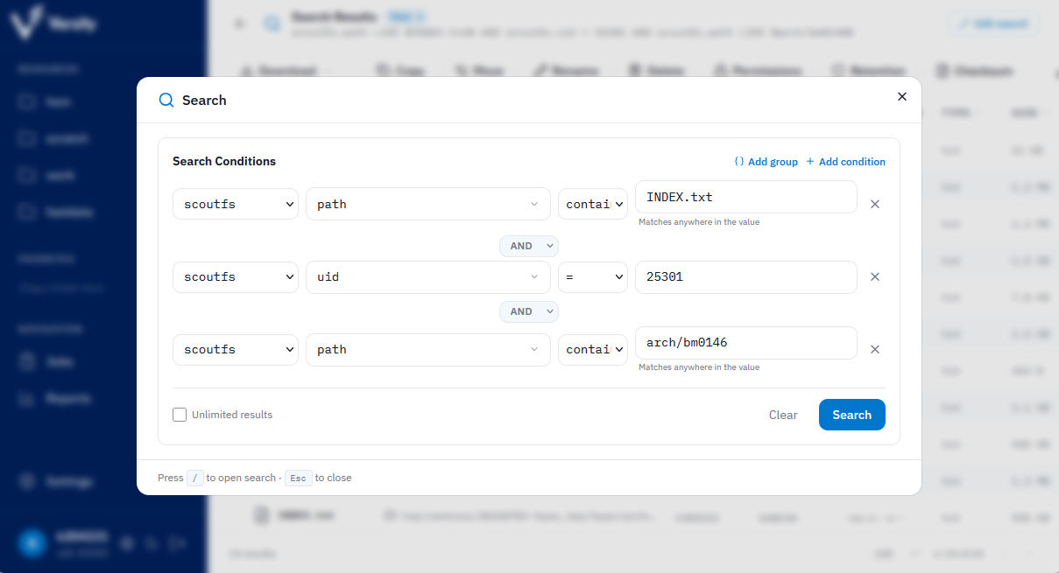Open the equals operator dropdown beside 25301
This screenshot has height=573, width=1059.
tap(593, 276)
